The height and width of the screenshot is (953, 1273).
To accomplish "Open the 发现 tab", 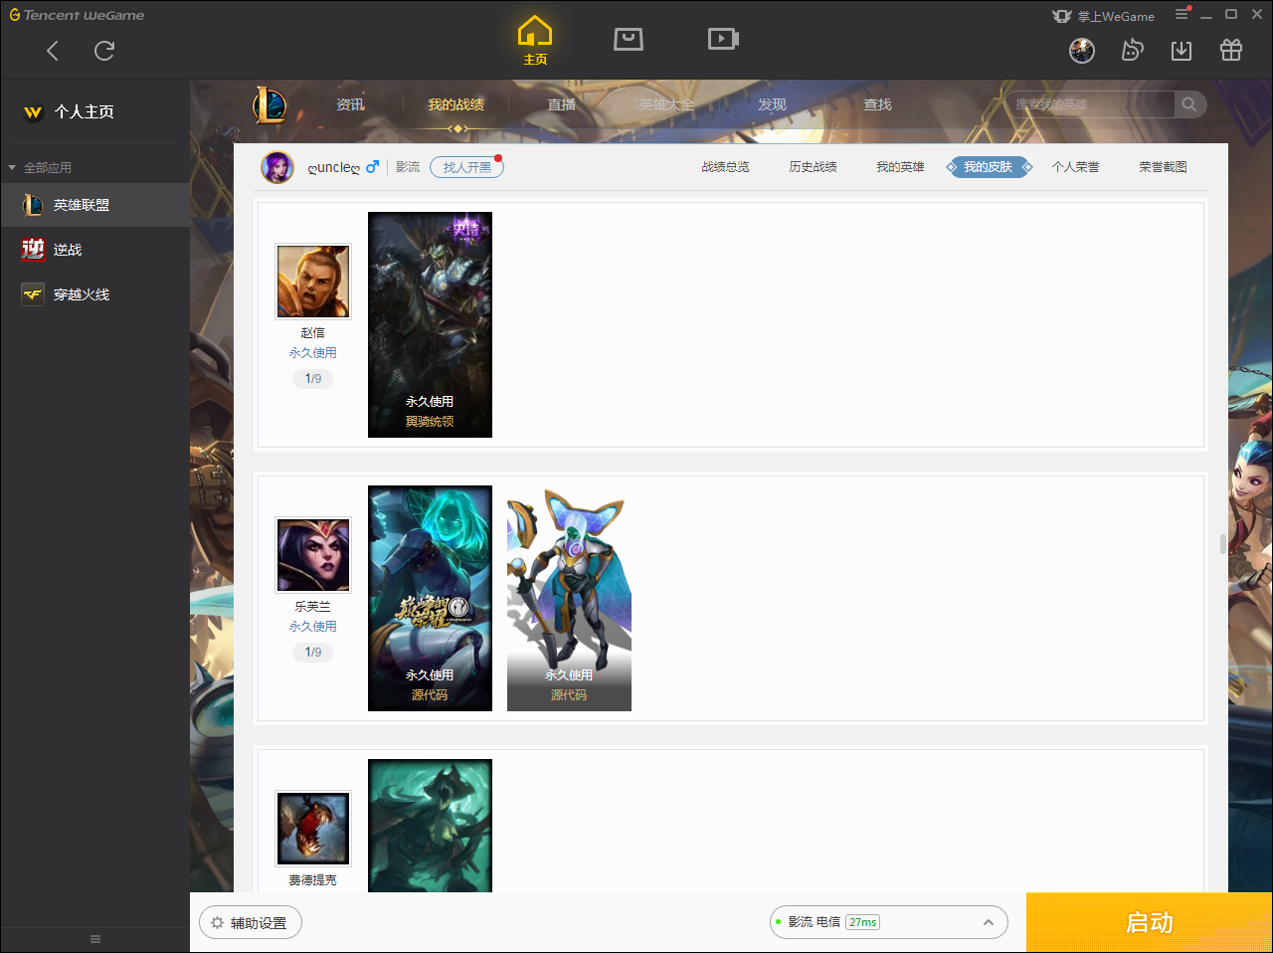I will (772, 104).
